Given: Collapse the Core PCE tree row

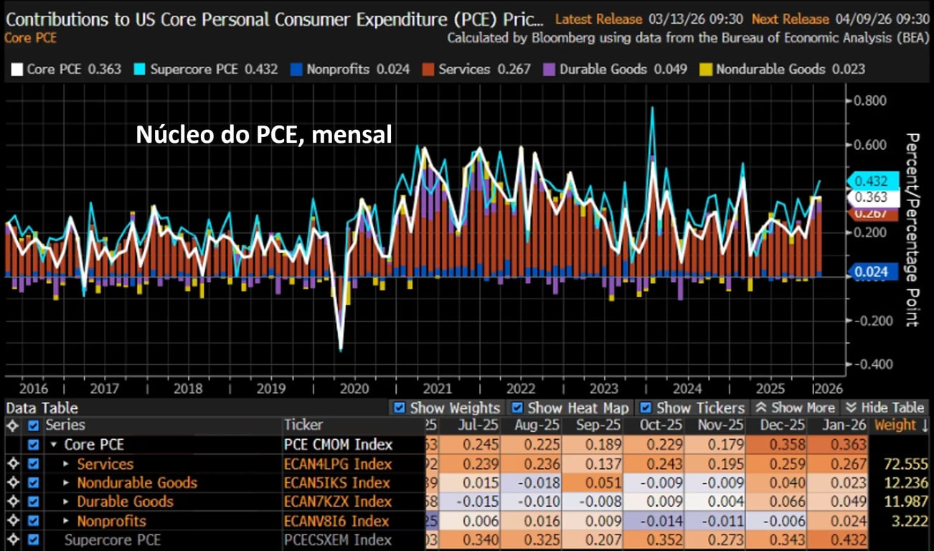Looking at the screenshot, I should tap(54, 445).
